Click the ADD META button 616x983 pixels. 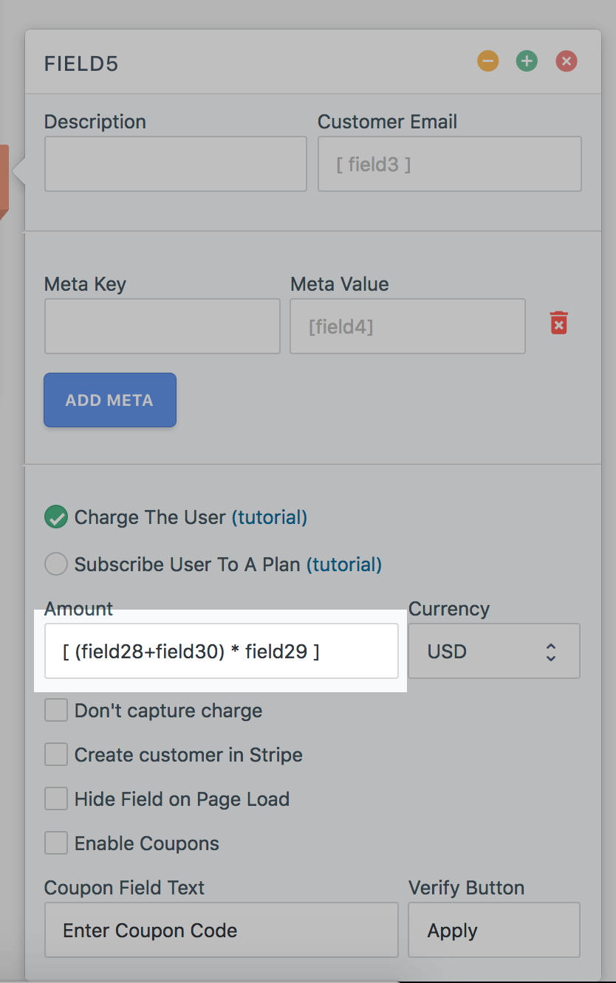pyautogui.click(x=109, y=400)
